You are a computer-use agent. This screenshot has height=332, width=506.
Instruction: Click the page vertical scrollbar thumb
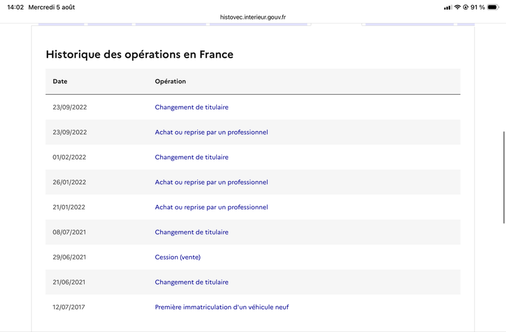click(503, 177)
